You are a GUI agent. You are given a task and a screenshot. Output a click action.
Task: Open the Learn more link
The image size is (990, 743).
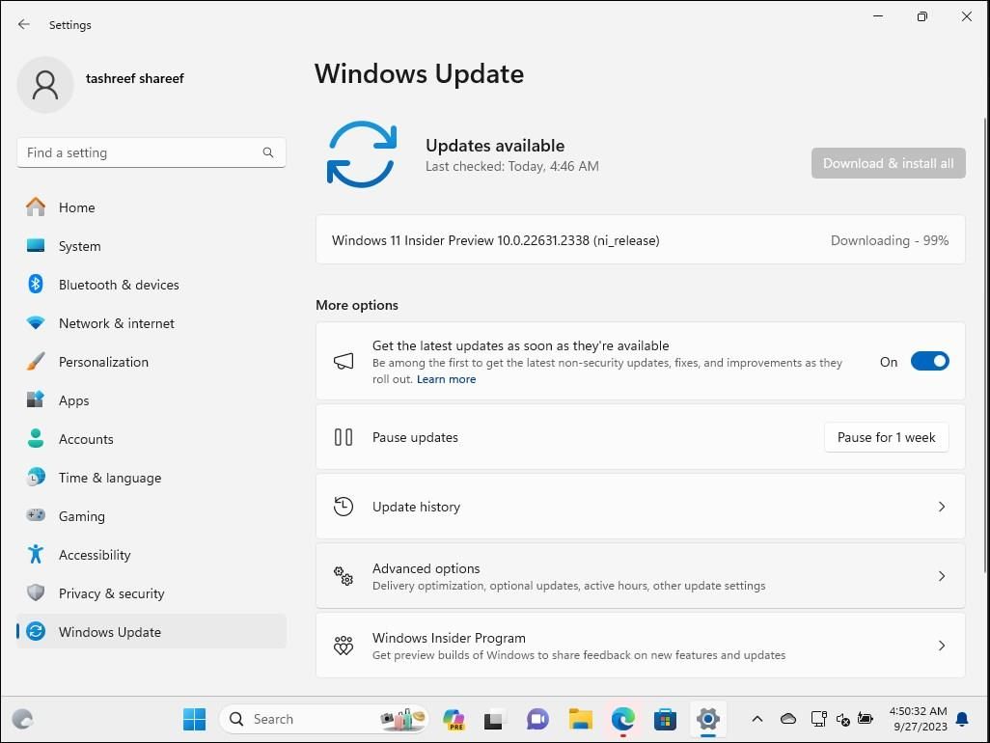(446, 378)
